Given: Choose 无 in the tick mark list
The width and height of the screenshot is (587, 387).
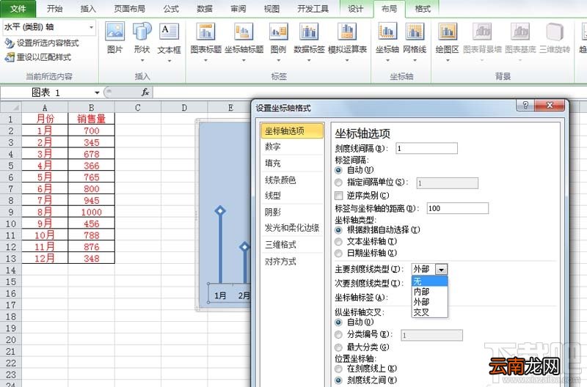Looking at the screenshot, I should 429,281.
